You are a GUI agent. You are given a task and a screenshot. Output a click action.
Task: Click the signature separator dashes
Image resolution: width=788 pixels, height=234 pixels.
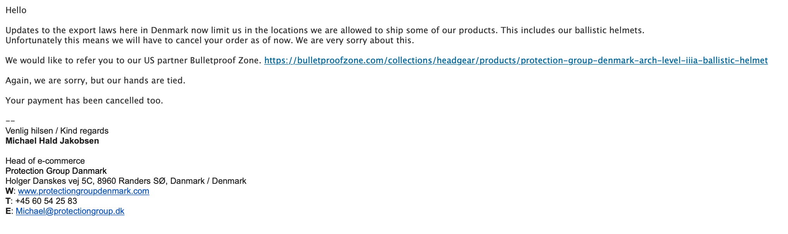(10, 121)
